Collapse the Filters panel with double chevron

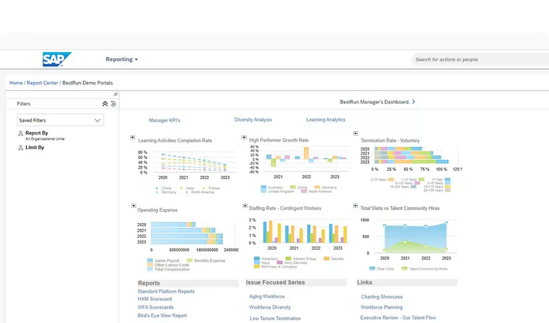pos(104,104)
